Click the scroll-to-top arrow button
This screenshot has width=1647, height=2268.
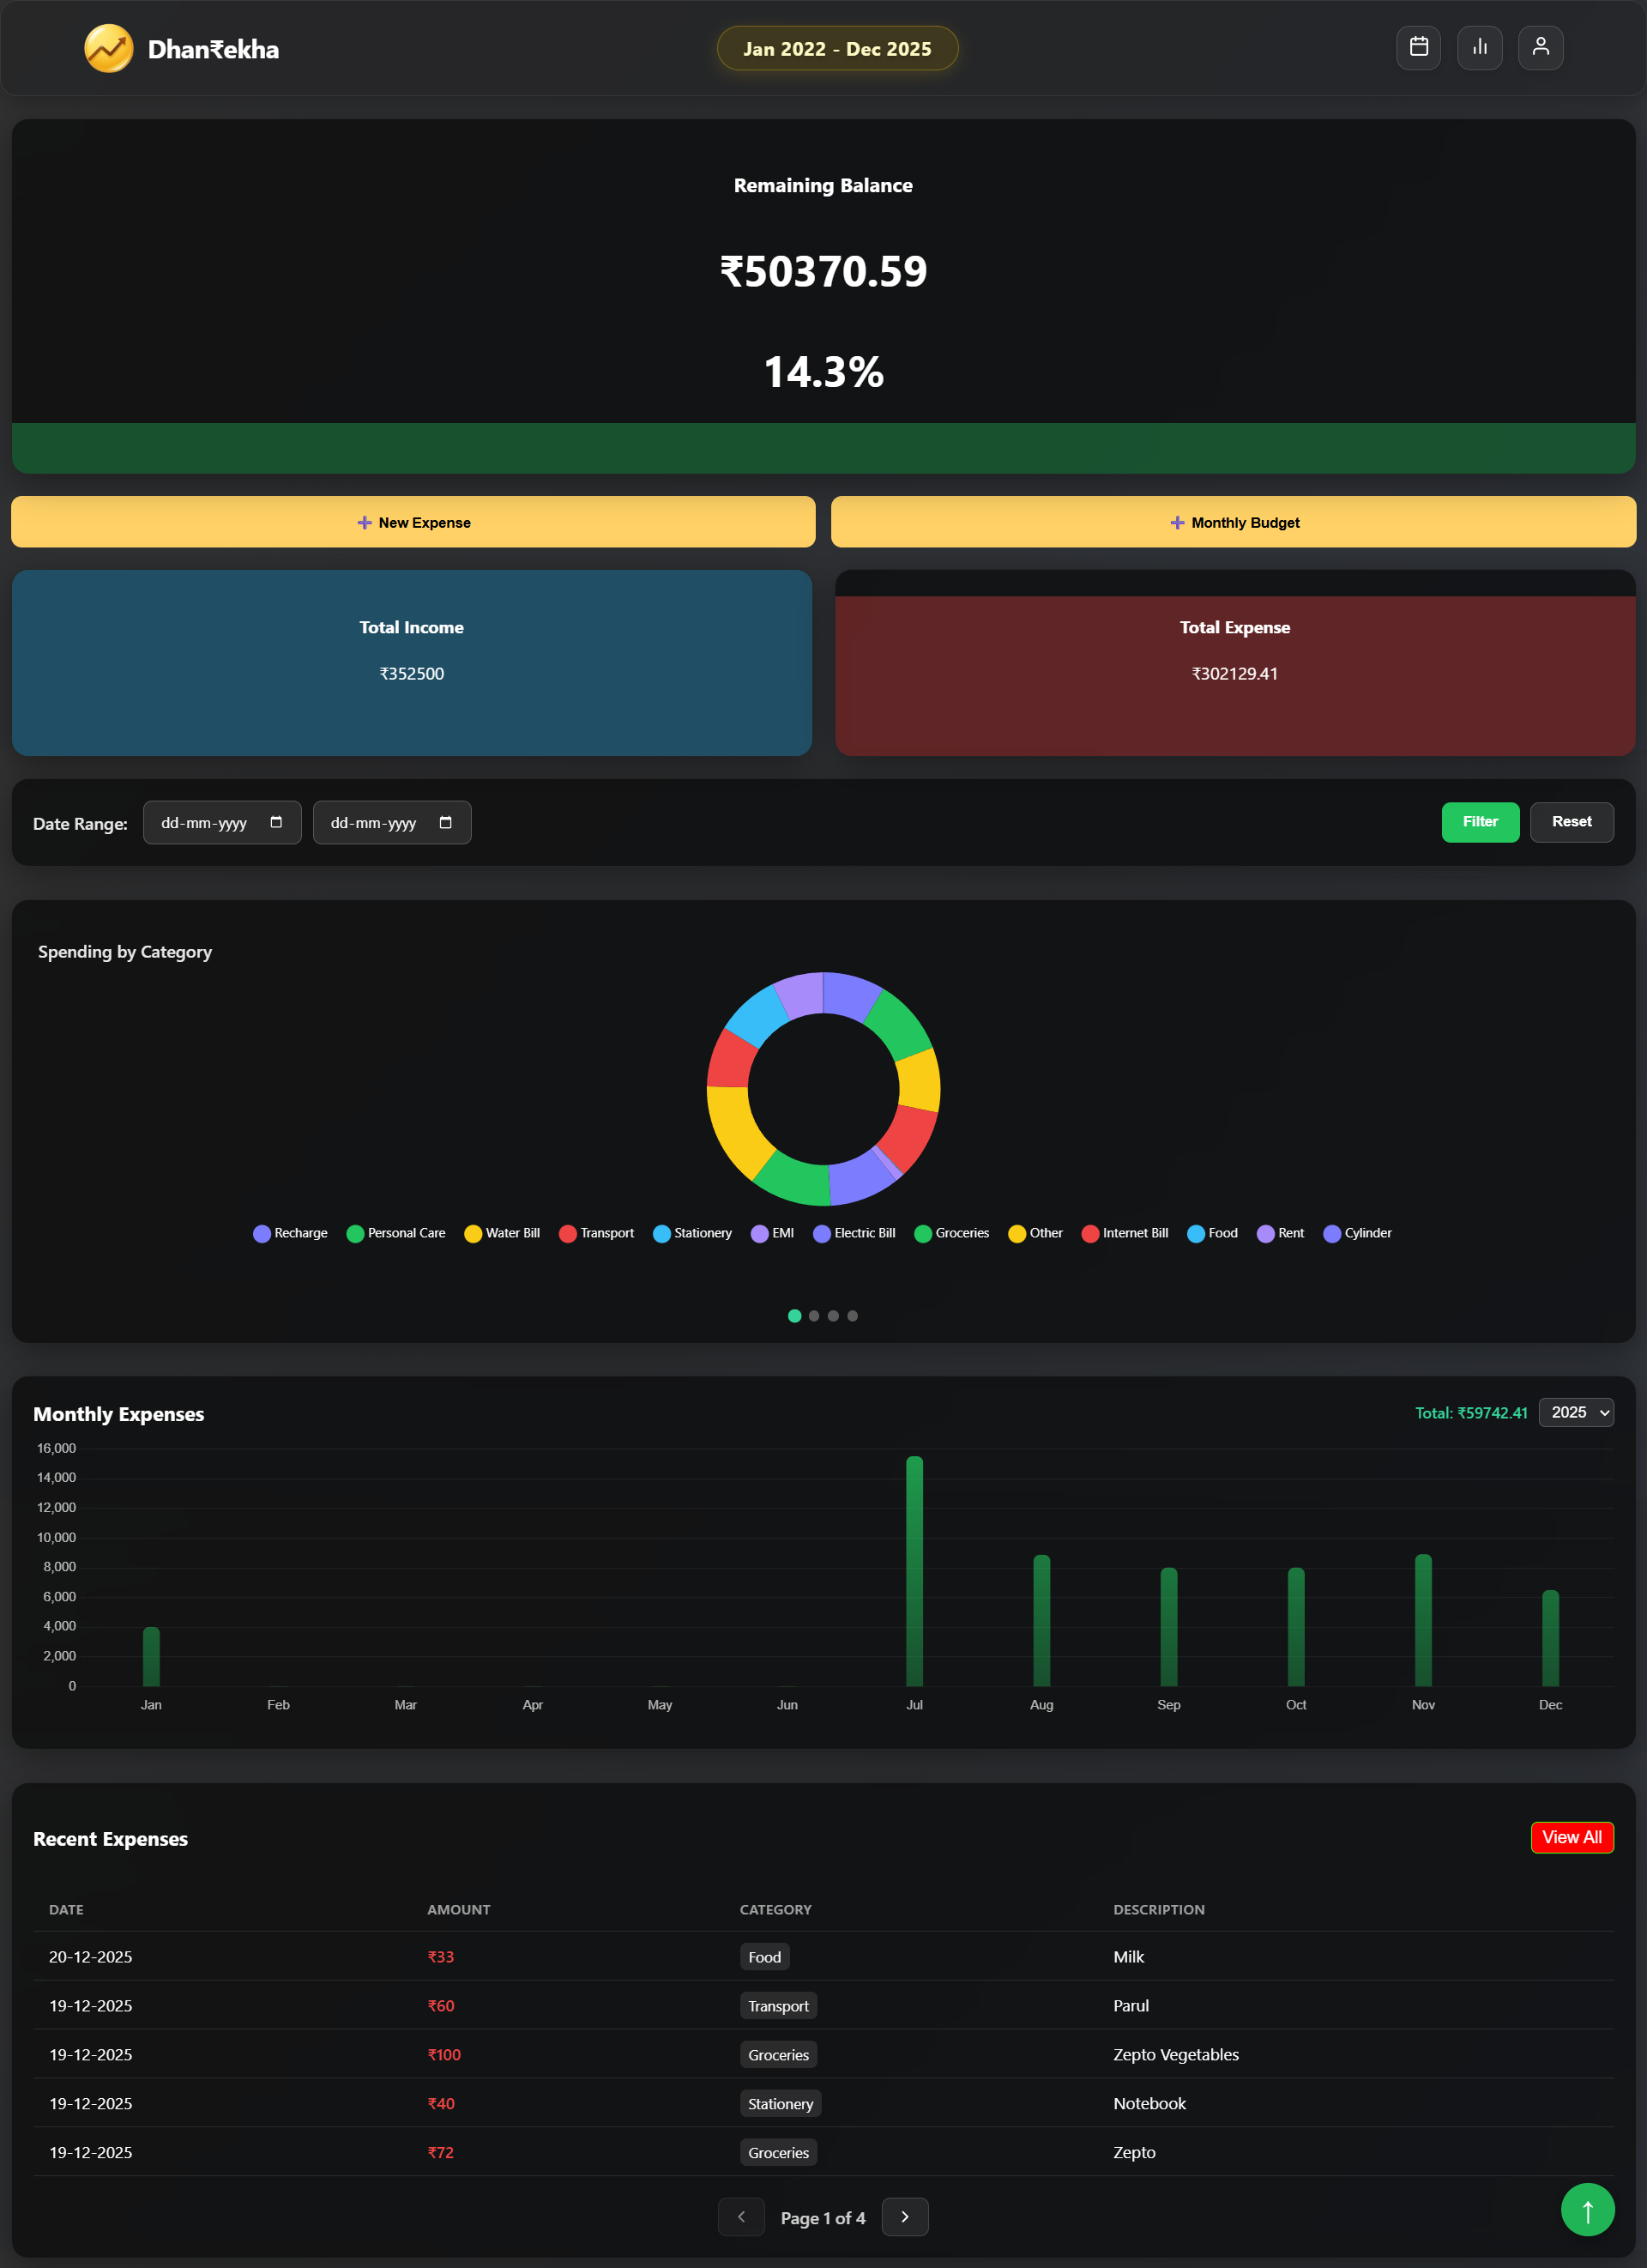1587,2209
